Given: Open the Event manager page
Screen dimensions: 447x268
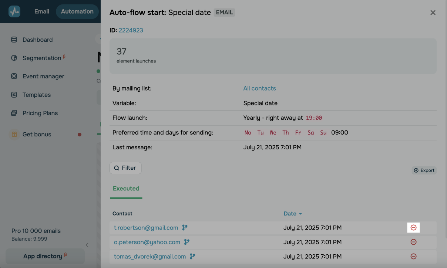Looking at the screenshot, I should [43, 77].
